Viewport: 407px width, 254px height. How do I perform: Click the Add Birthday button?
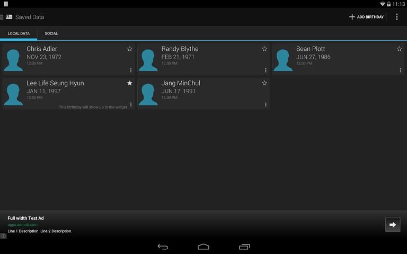[x=366, y=17]
